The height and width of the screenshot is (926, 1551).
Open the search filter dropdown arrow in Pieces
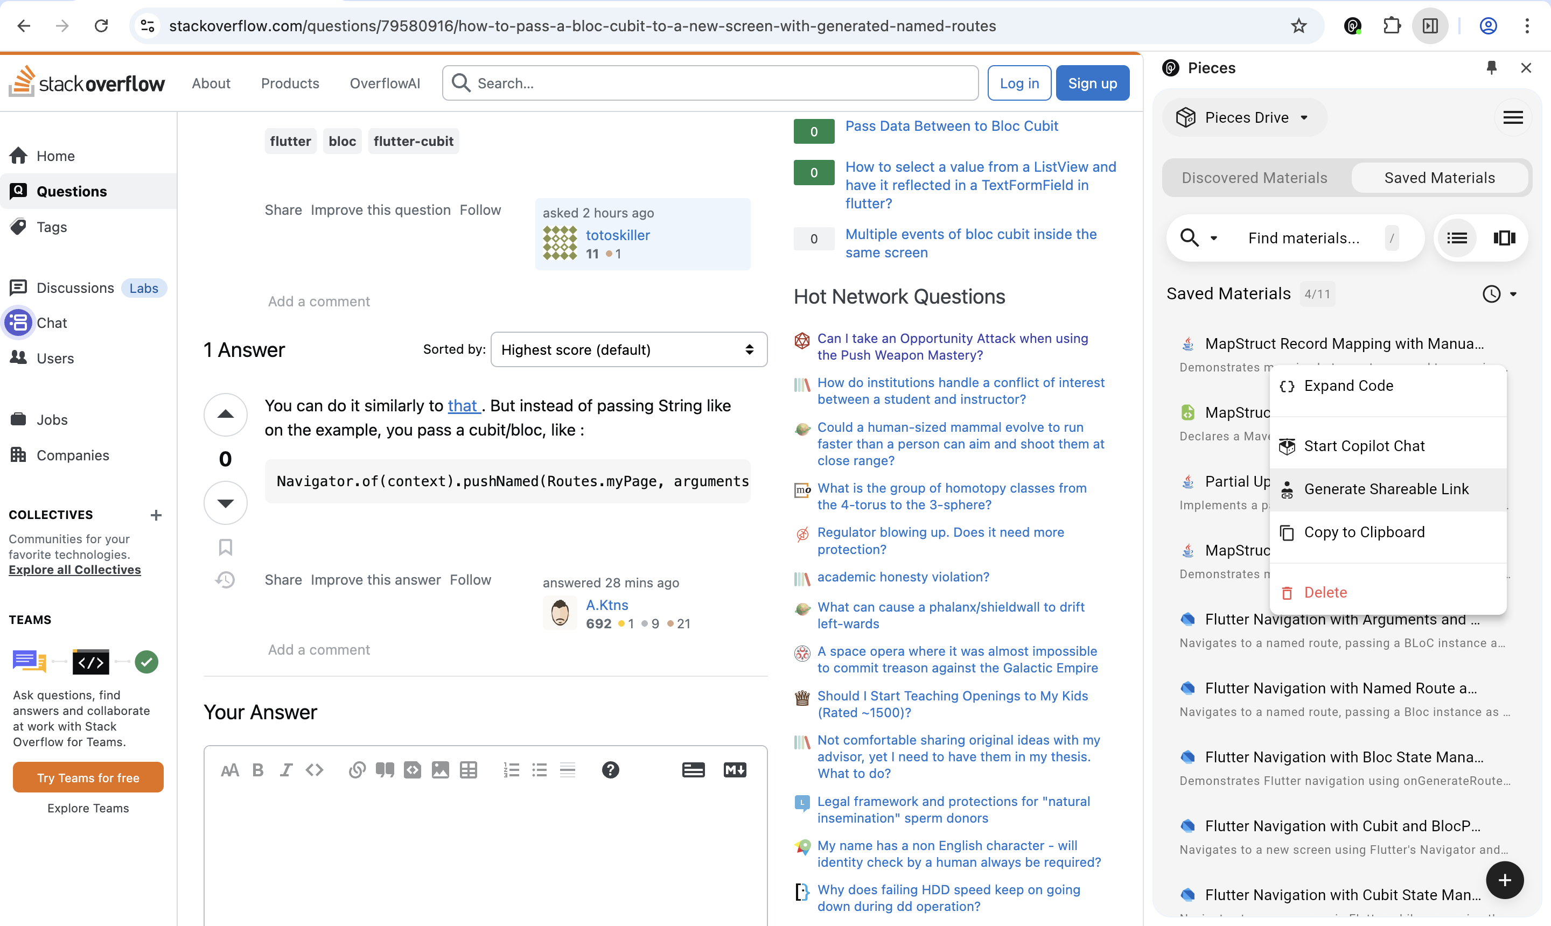pyautogui.click(x=1213, y=238)
